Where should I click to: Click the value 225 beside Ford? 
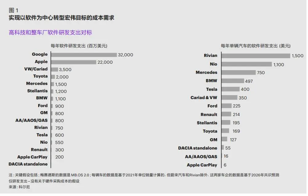coord(237,106)
